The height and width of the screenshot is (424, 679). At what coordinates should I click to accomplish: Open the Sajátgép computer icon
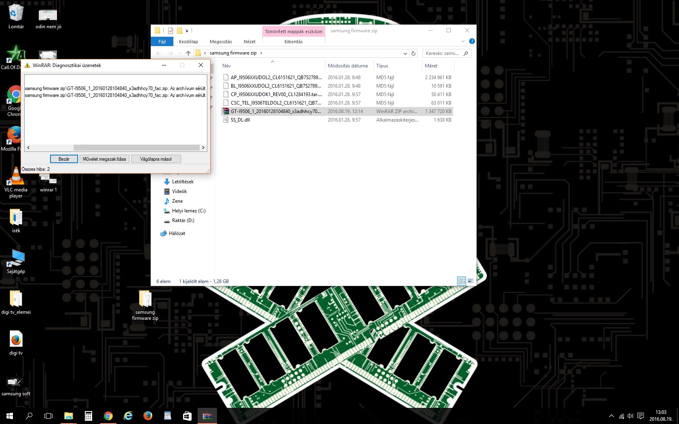click(16, 261)
